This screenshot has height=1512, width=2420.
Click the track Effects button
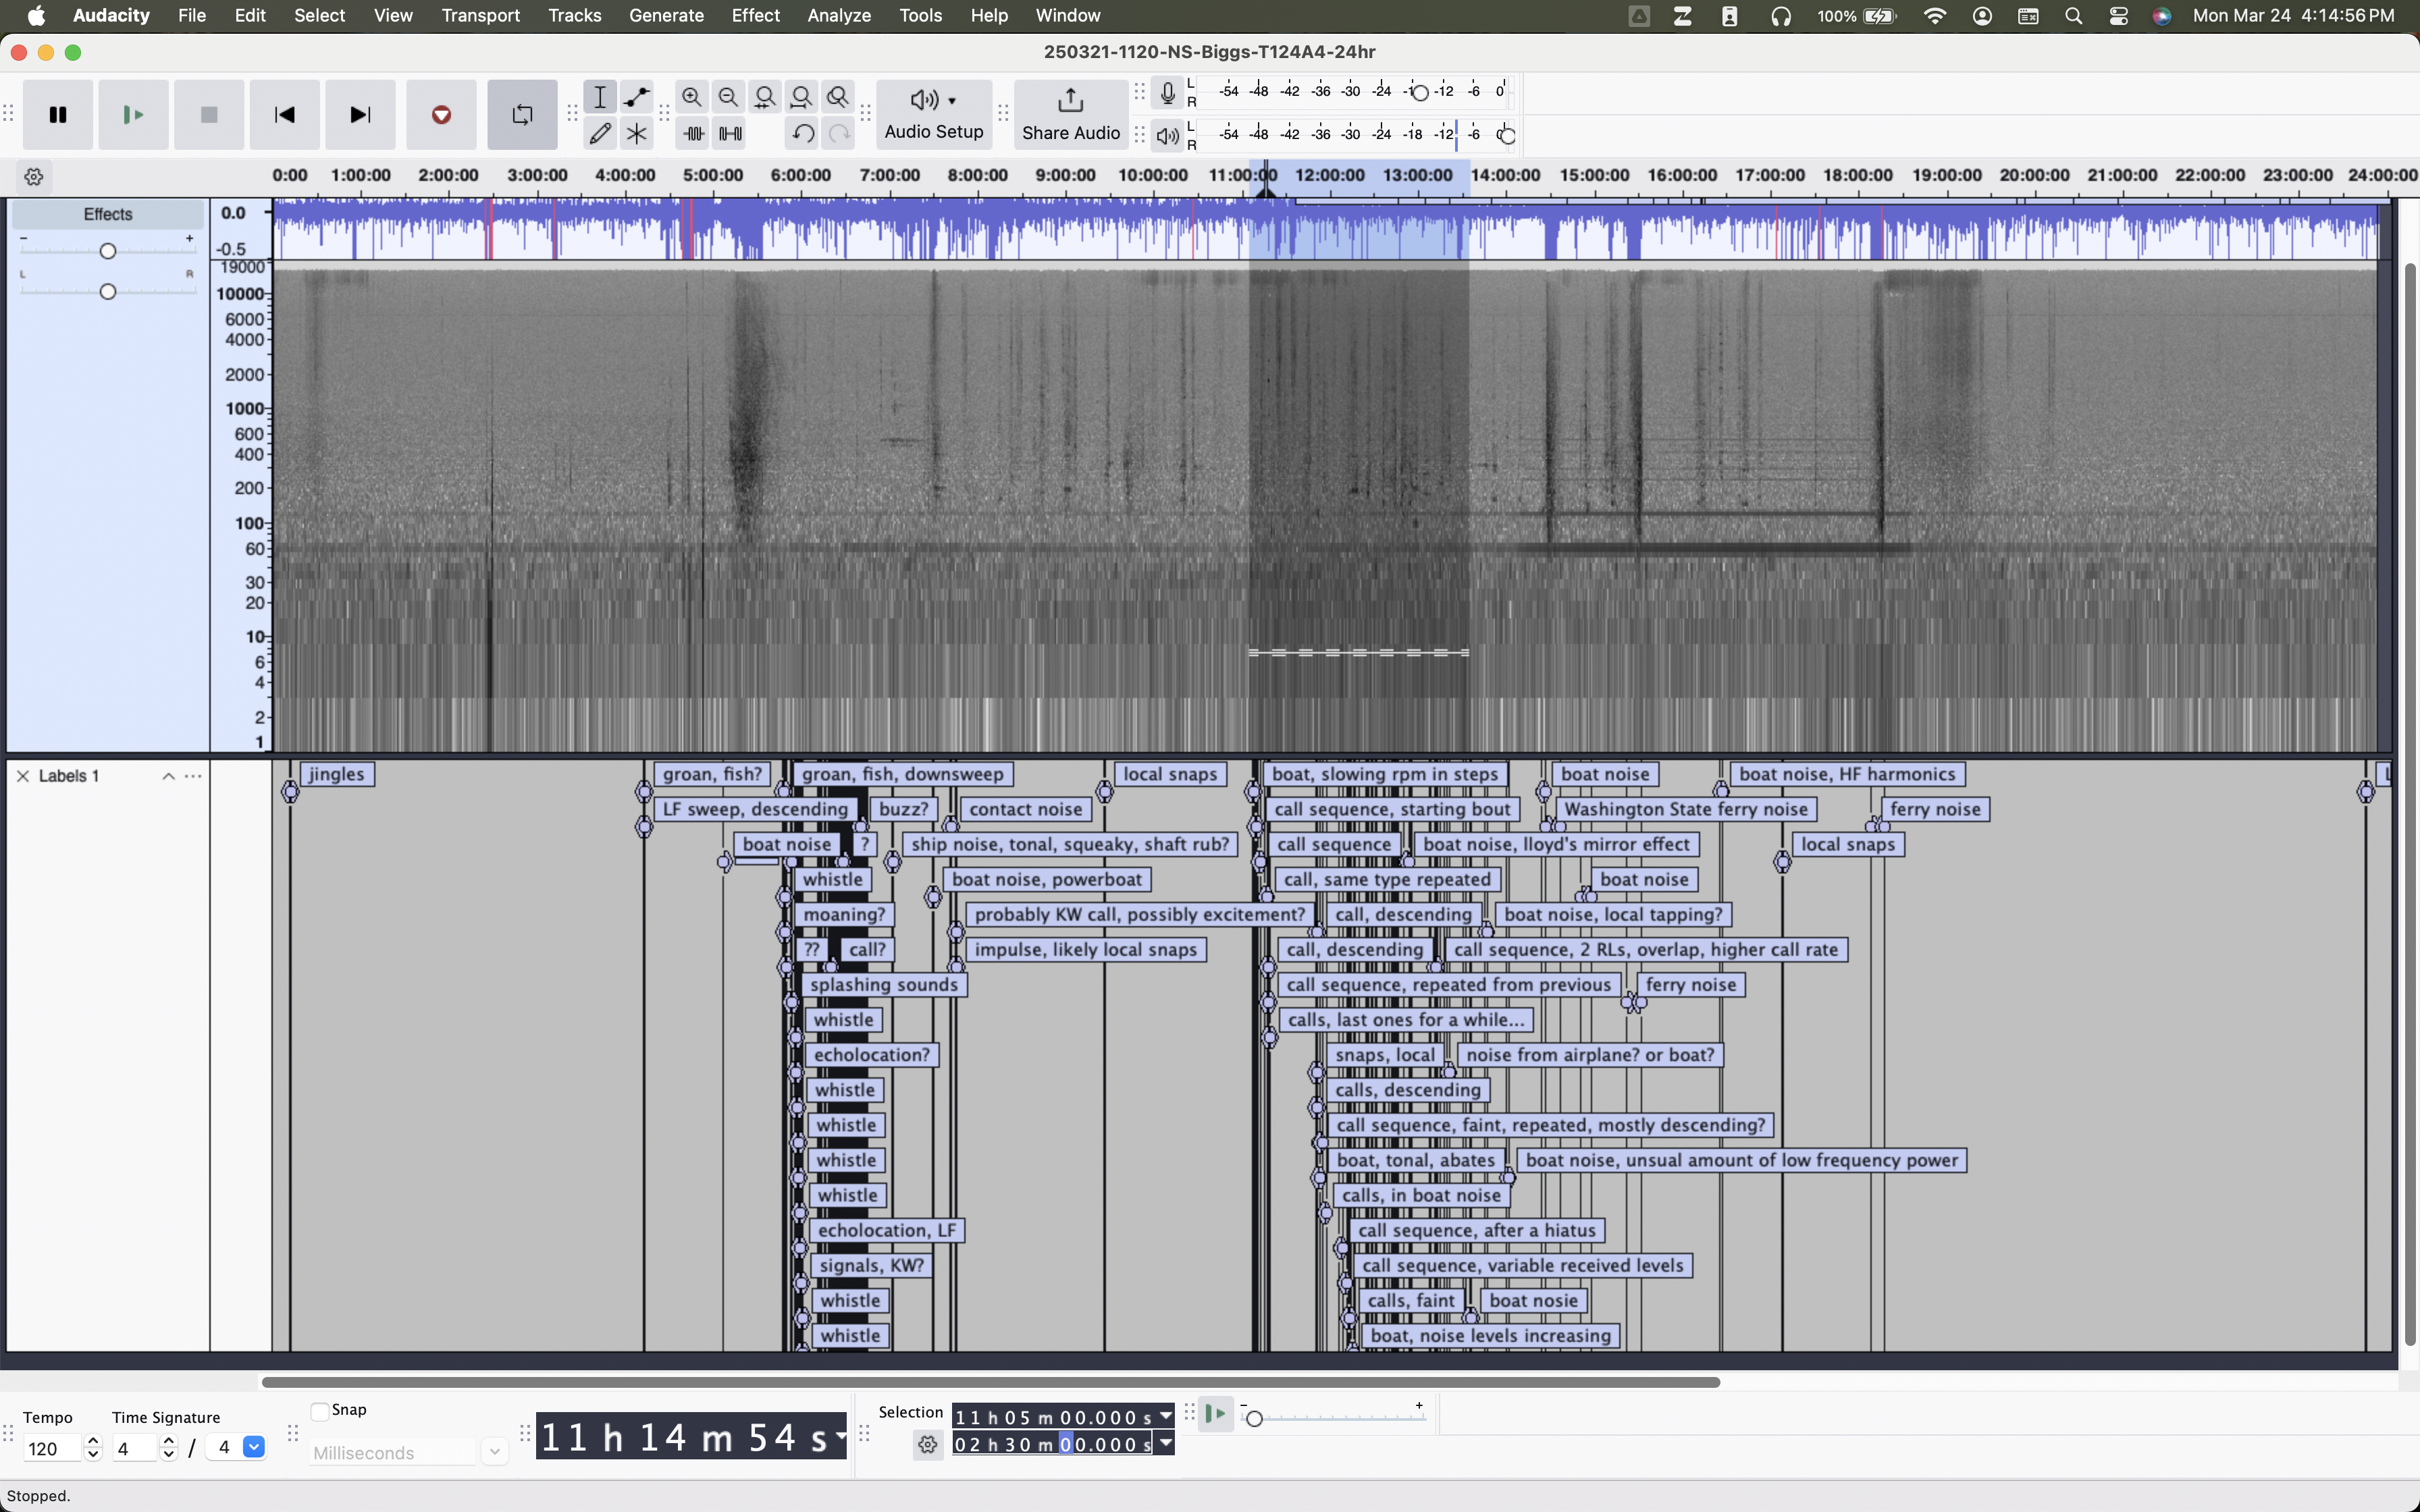click(108, 214)
